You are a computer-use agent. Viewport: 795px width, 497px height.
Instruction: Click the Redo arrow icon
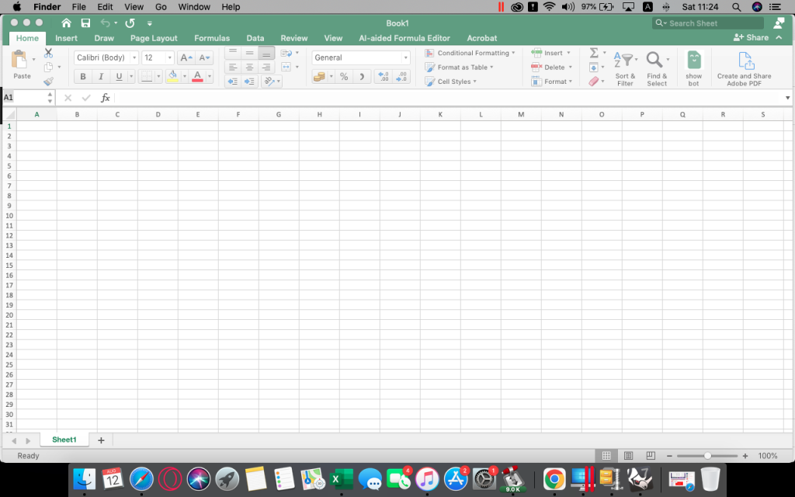point(130,23)
